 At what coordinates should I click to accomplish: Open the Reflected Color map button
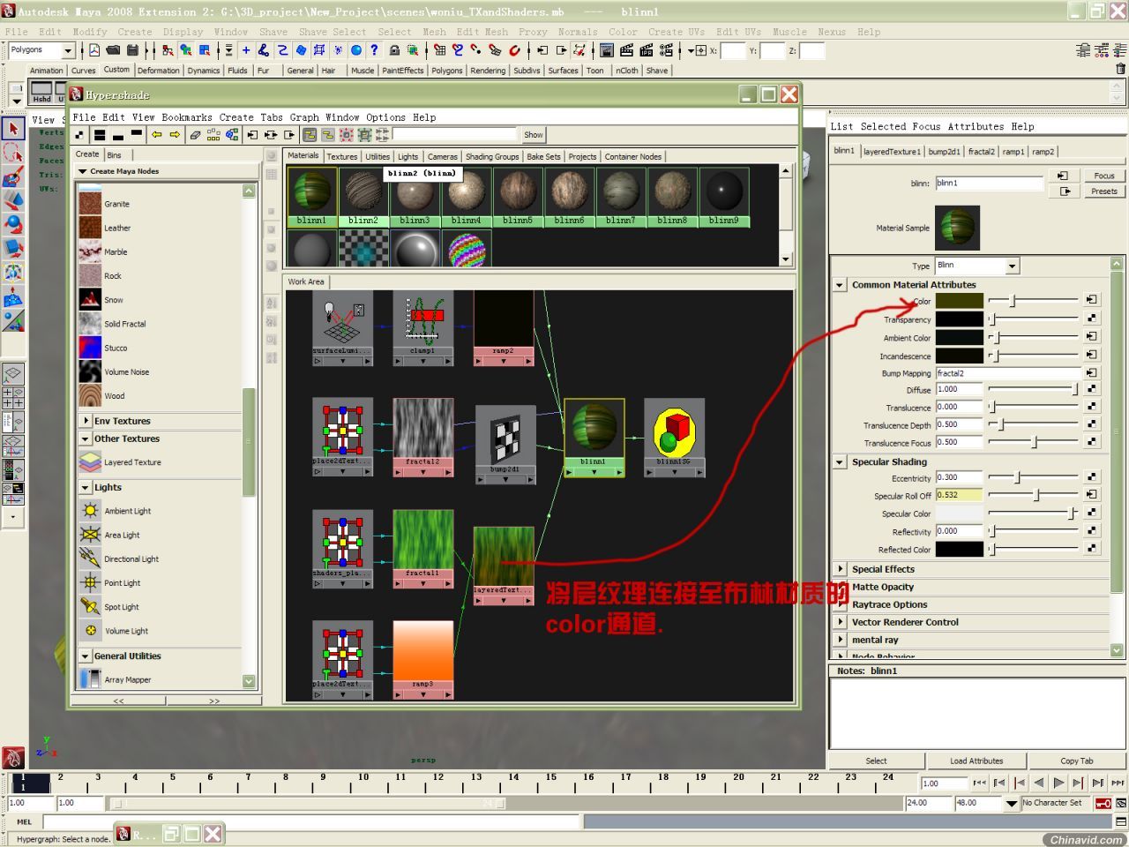(1092, 549)
